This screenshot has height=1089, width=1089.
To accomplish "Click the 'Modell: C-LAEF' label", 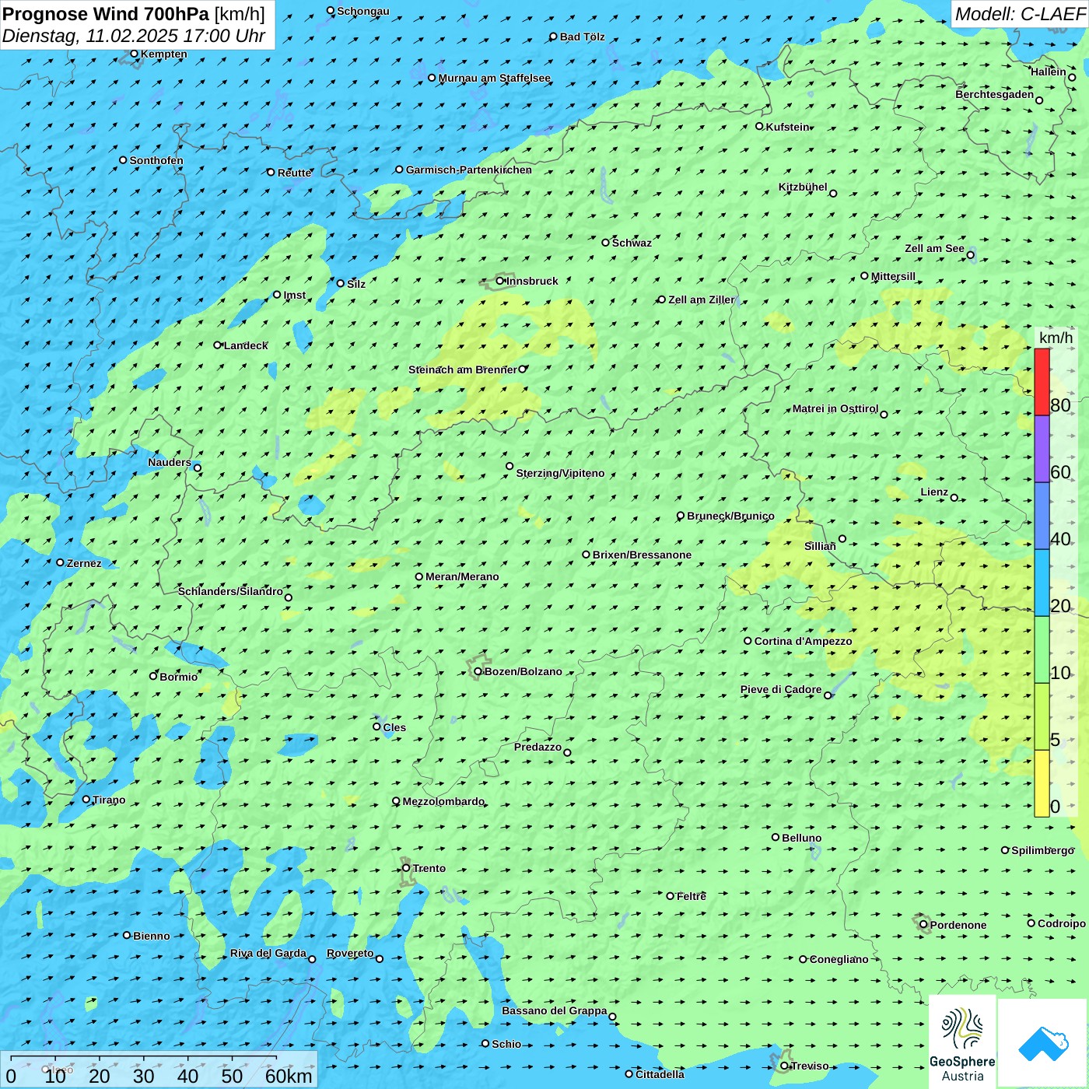I will (x=1019, y=14).
